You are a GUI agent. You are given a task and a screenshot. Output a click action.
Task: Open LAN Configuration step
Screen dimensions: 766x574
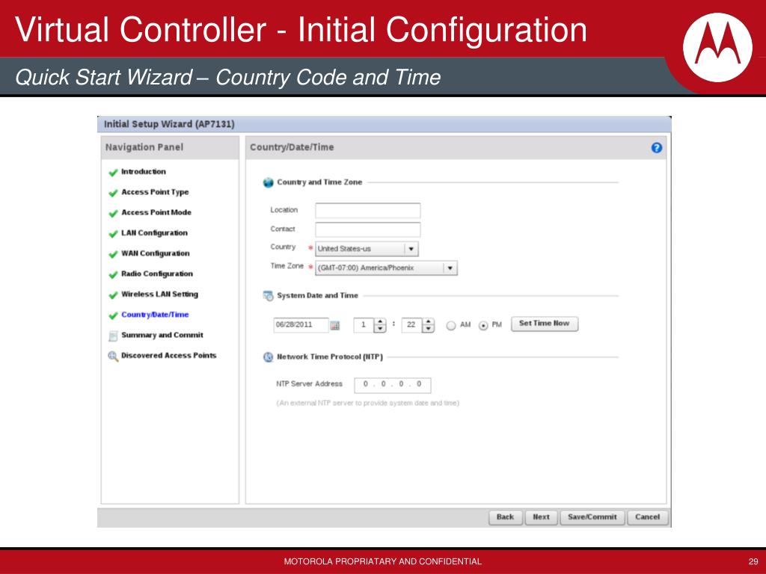pos(154,233)
